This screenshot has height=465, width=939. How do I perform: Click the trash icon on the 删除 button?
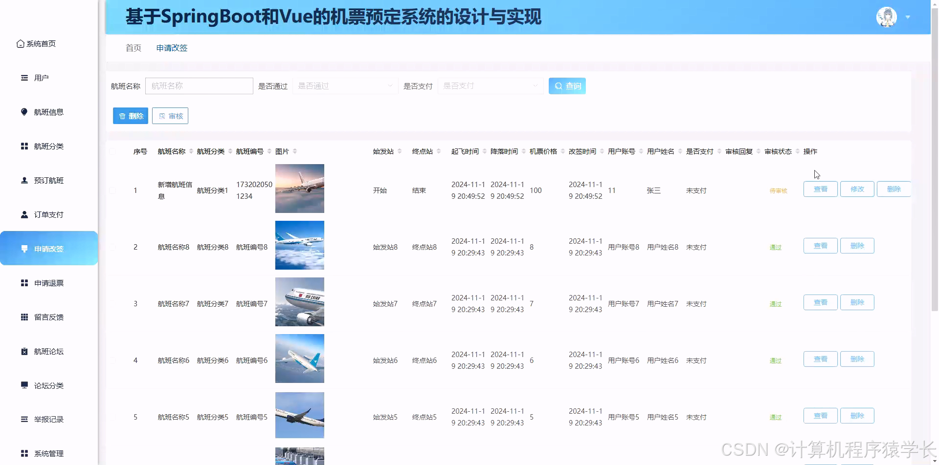(122, 116)
